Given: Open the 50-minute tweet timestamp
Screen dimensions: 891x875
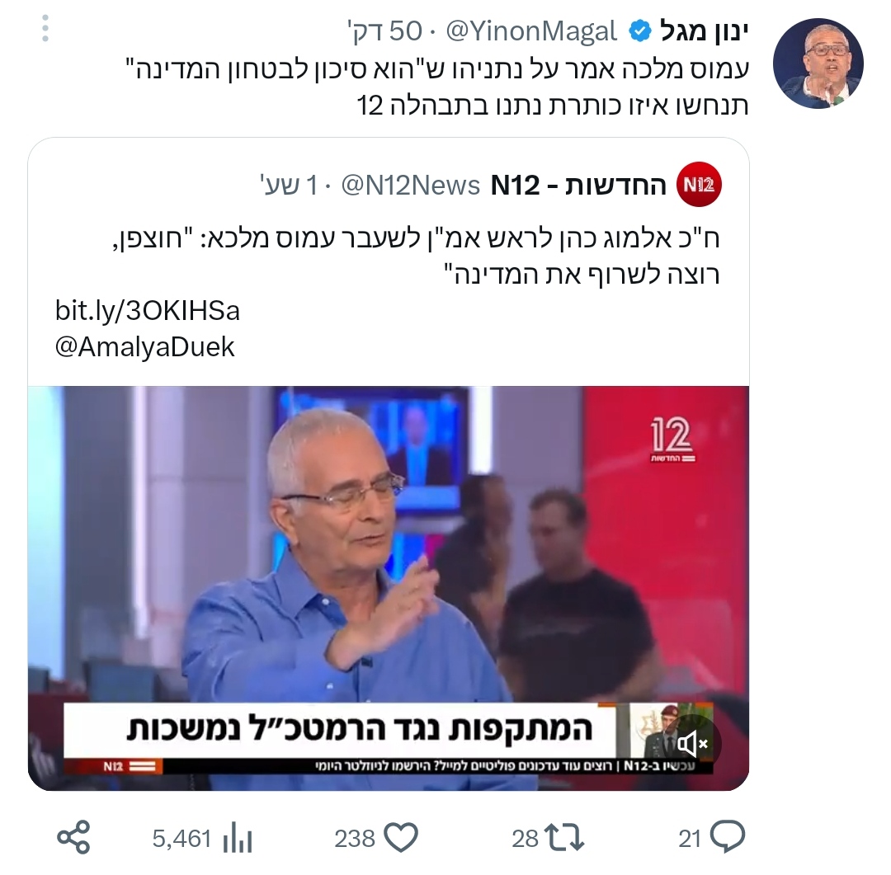Looking at the screenshot, I should point(385,31).
